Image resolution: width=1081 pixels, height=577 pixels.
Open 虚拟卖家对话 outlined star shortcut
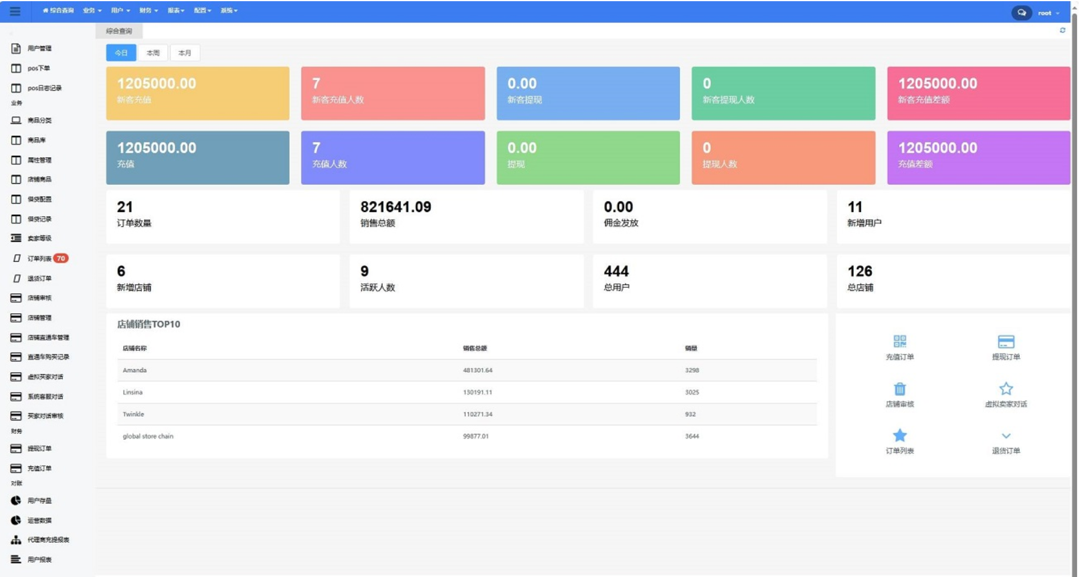[x=1006, y=389]
